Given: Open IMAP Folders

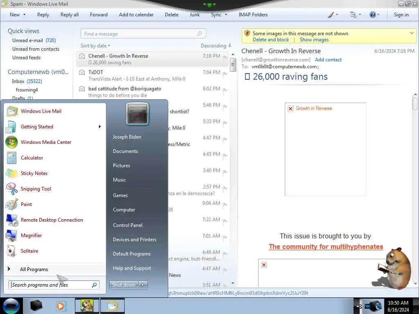Looking at the screenshot, I should [253, 15].
